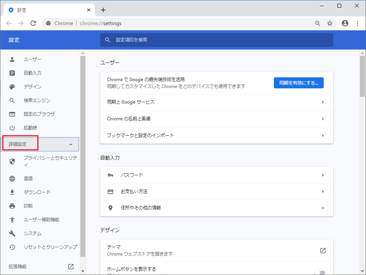This screenshot has width=366, height=275.
Task: Click the 言語 sidebar text
Action: click(x=28, y=179)
